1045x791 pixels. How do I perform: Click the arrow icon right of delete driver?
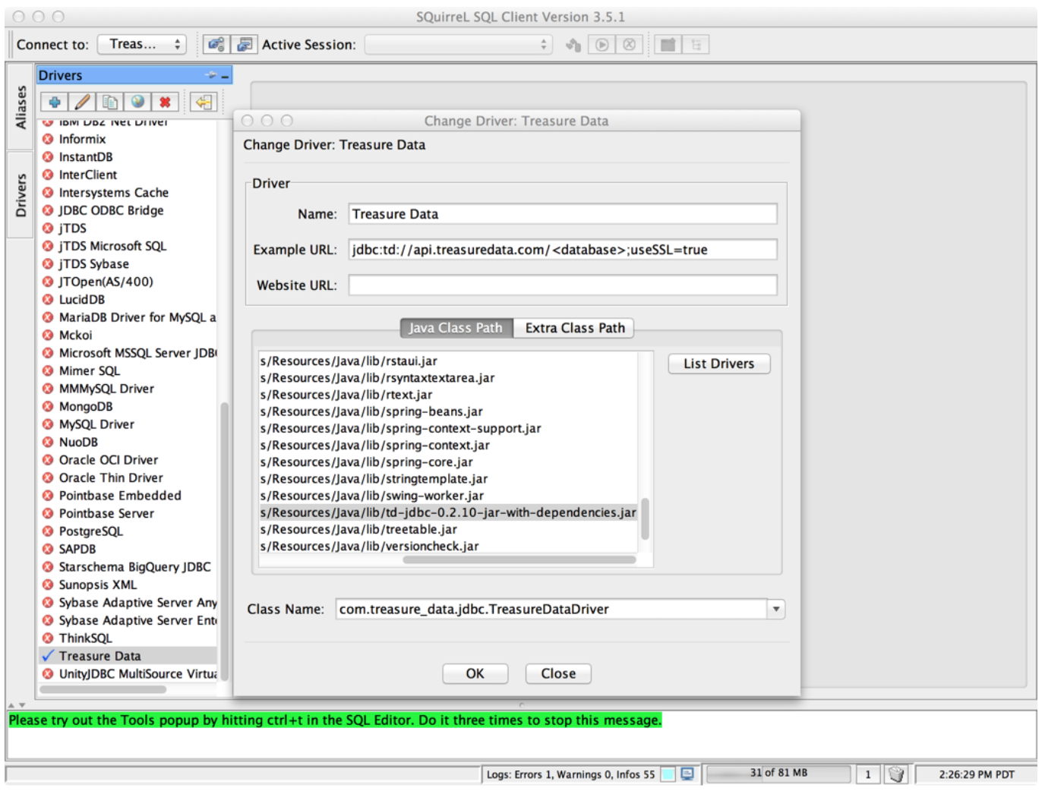[203, 102]
